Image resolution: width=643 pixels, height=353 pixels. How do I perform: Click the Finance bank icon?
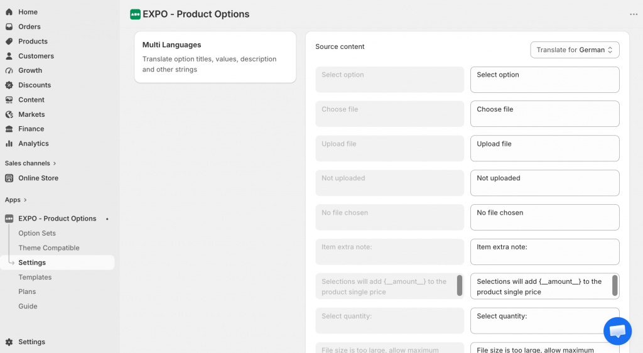pos(9,129)
